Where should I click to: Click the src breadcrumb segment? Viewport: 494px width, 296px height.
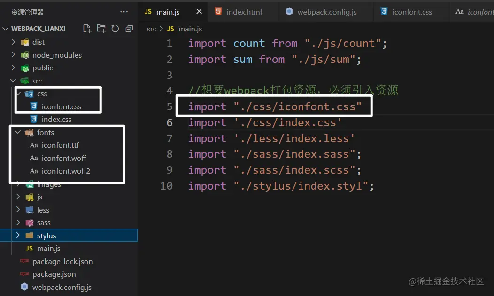151,29
